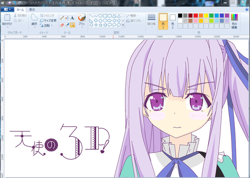This screenshot has width=250, height=178.
Task: Click Redo in quick access toolbar
Action: click(x=20, y=3)
